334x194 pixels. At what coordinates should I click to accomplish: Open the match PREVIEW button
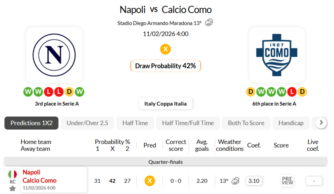click(287, 181)
